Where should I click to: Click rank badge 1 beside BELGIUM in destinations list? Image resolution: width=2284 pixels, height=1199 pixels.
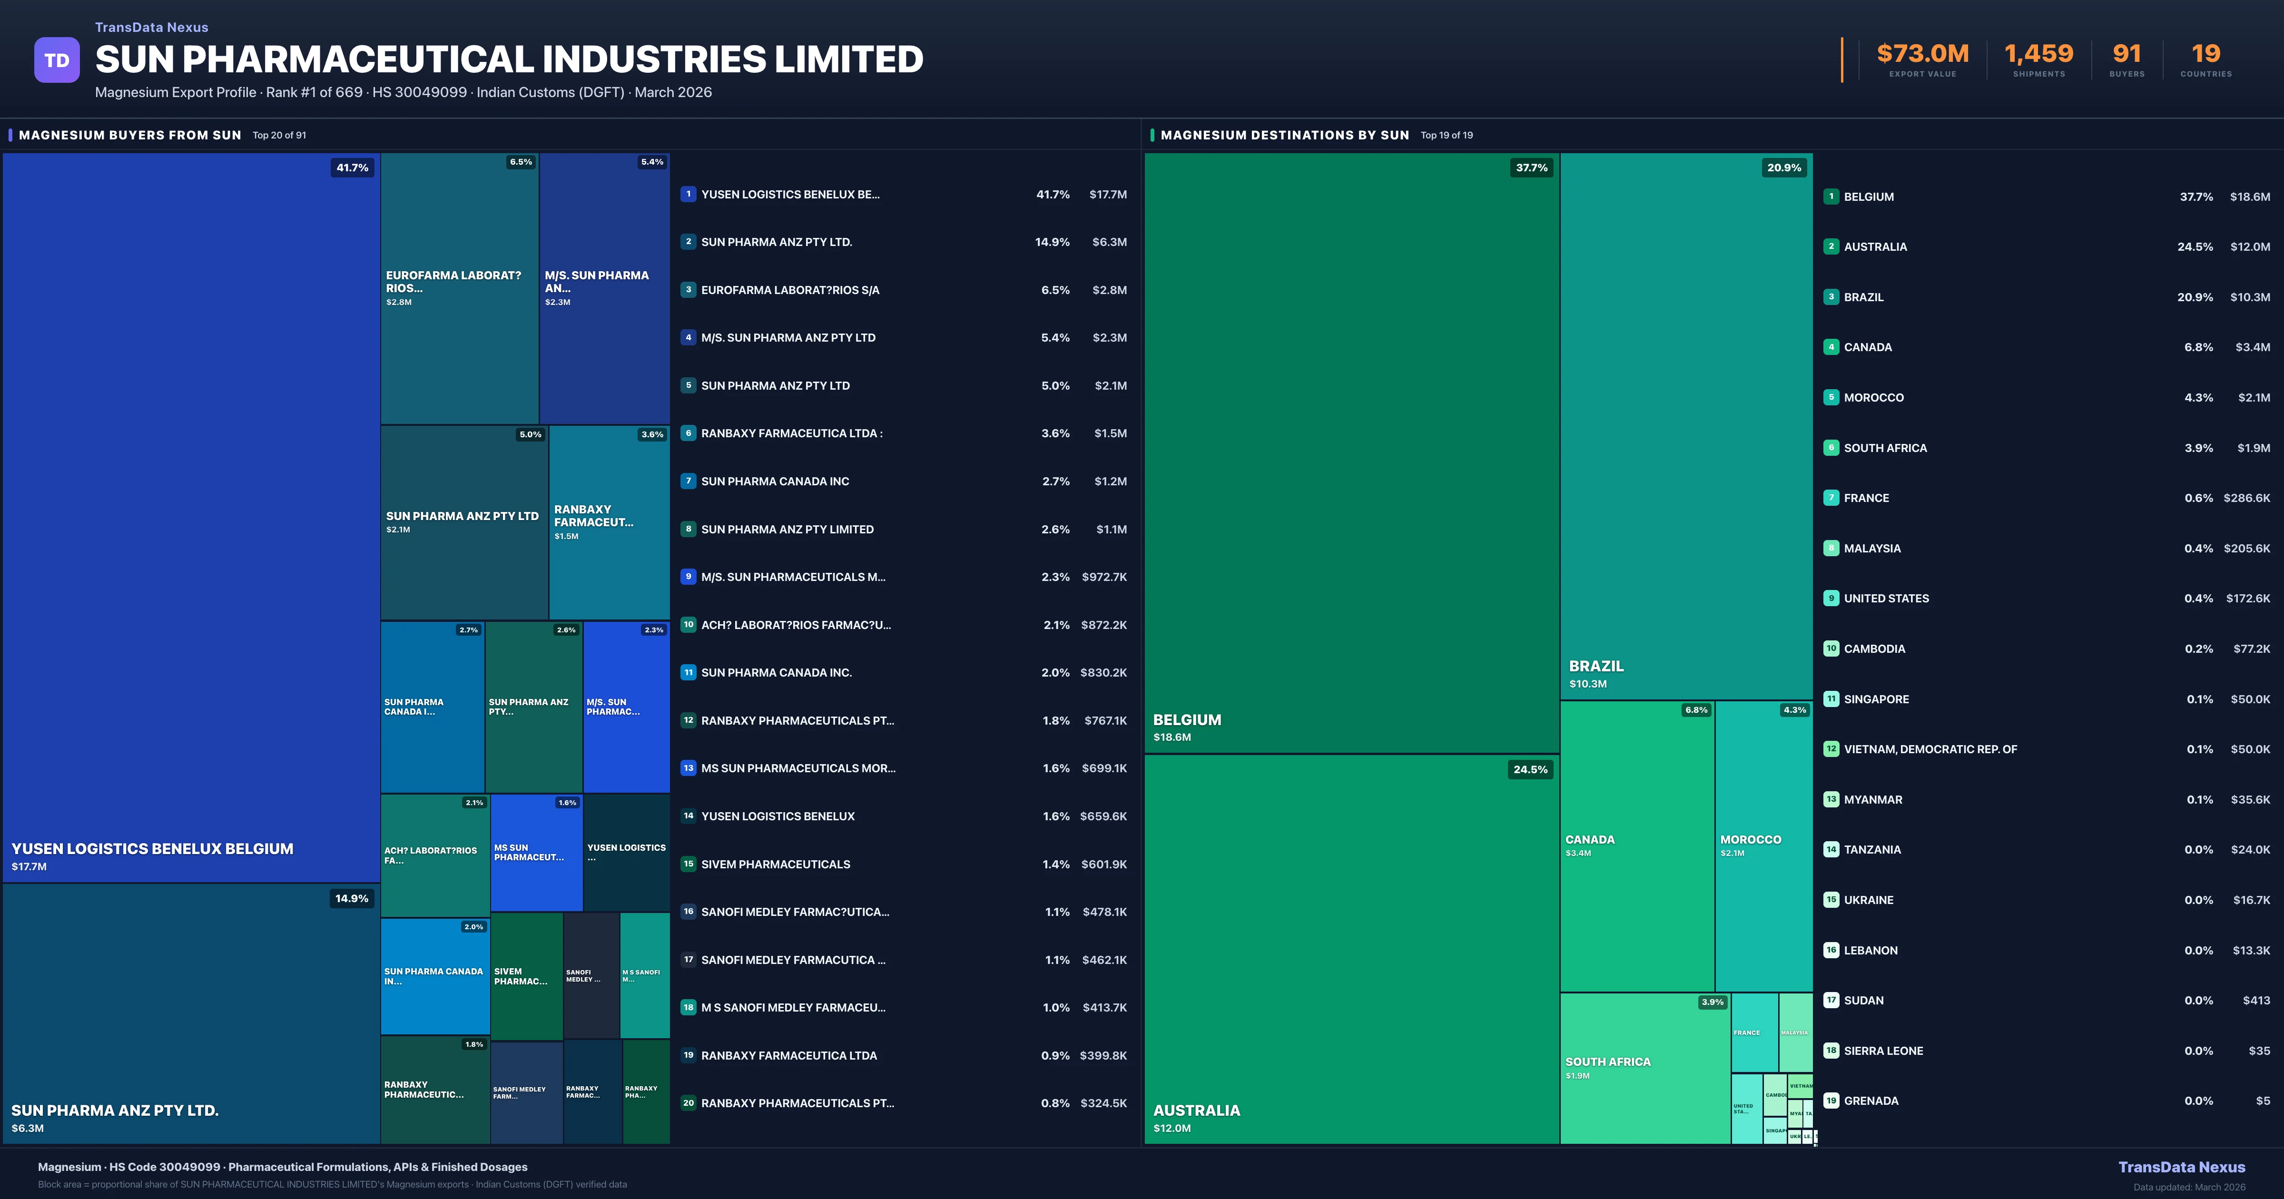click(1831, 197)
